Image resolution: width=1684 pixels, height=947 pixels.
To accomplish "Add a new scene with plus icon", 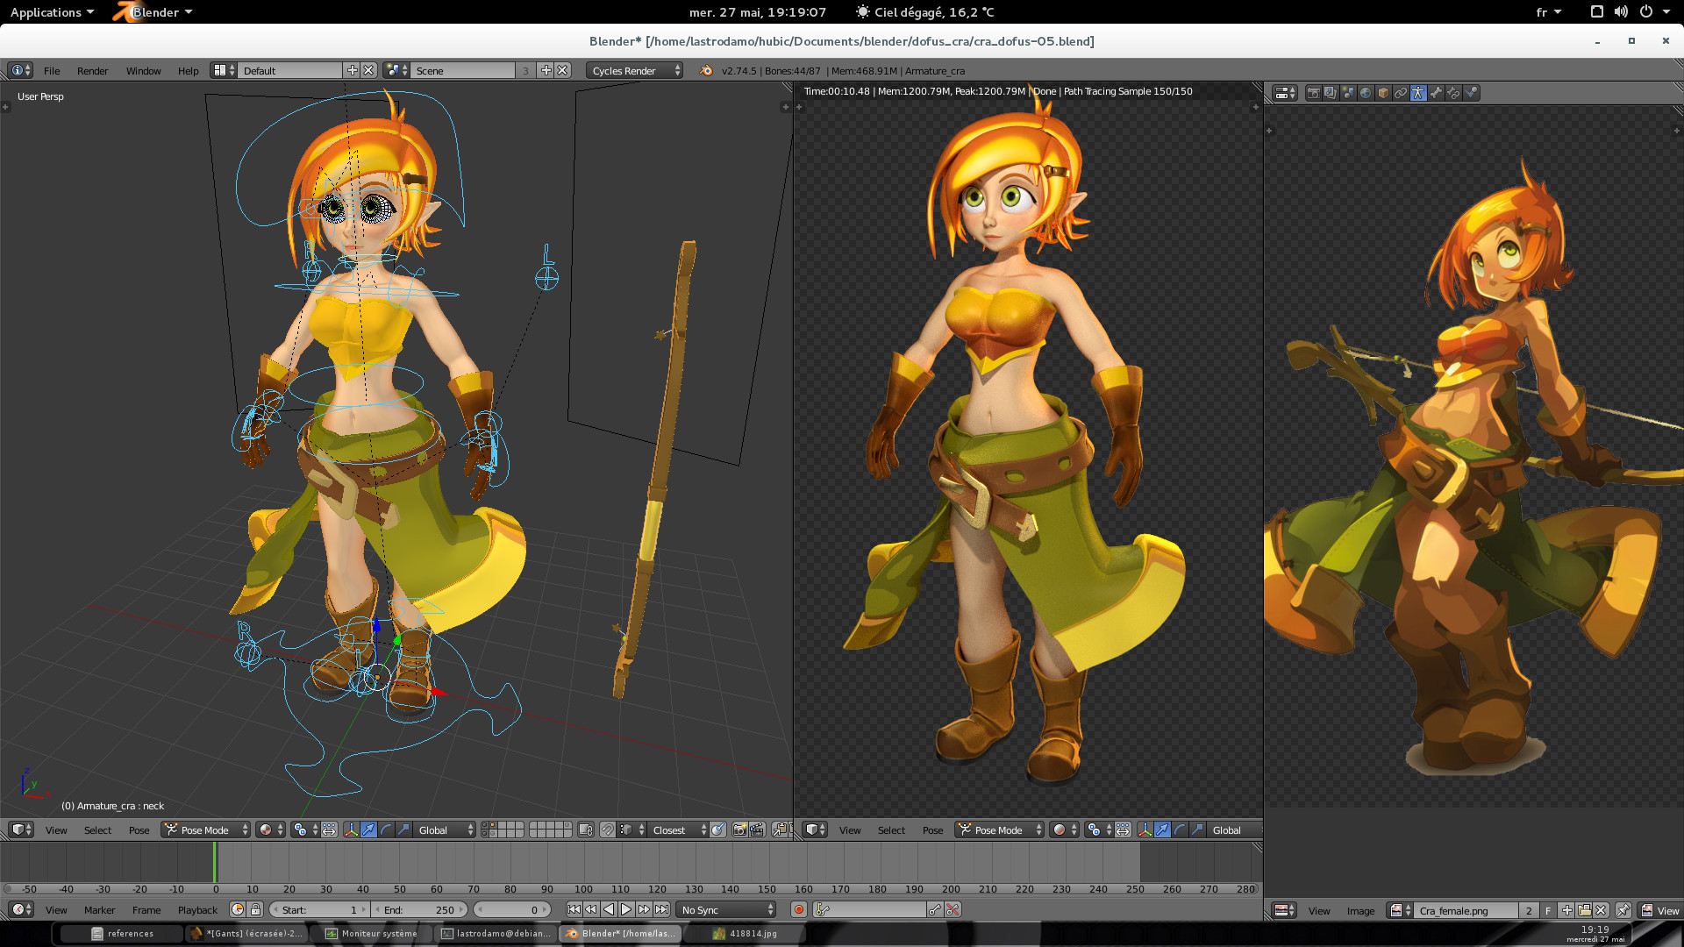I will pyautogui.click(x=546, y=70).
